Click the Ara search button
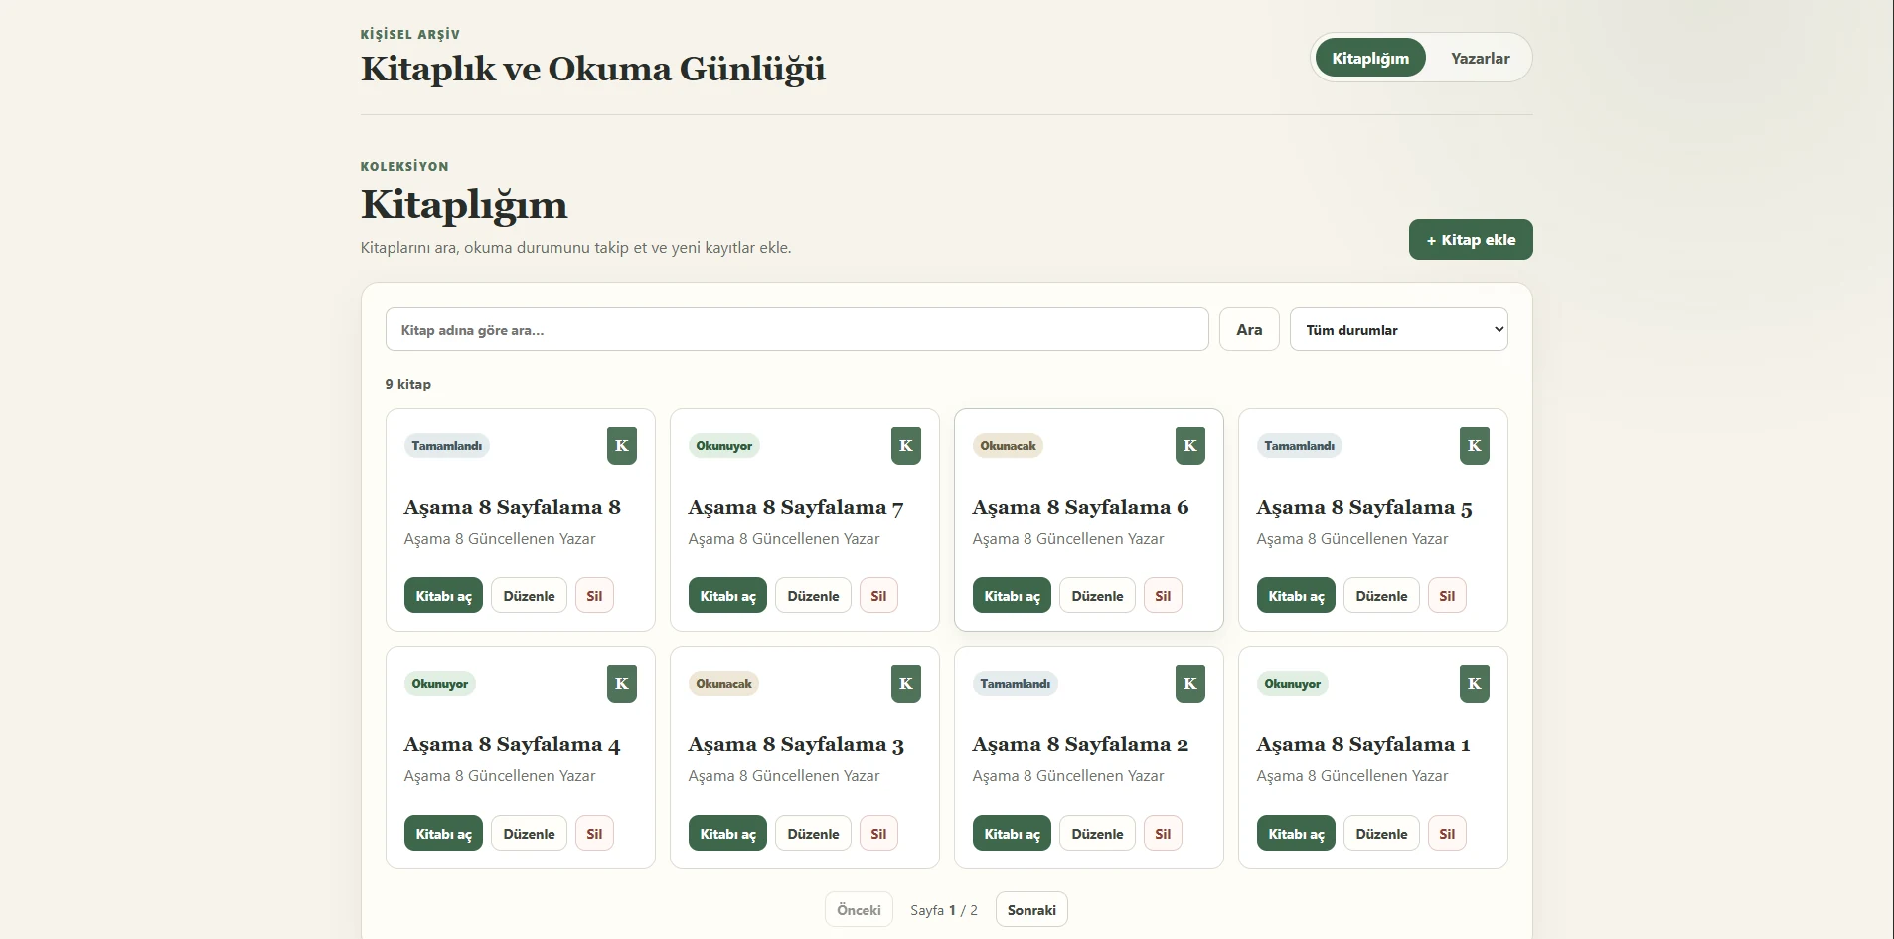 click(1249, 329)
